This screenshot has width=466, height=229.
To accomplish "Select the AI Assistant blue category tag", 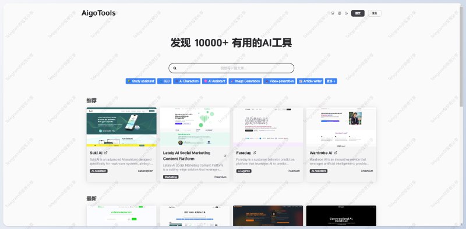I will [214, 81].
